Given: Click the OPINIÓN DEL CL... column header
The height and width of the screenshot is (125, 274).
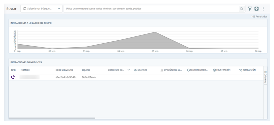Looking at the screenshot, I should [x=171, y=70].
